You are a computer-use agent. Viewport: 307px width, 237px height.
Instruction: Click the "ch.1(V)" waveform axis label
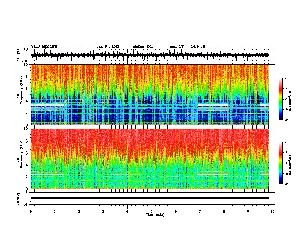[x=19, y=55]
